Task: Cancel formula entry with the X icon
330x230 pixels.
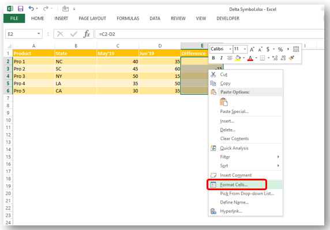Action: pyautogui.click(x=61, y=34)
